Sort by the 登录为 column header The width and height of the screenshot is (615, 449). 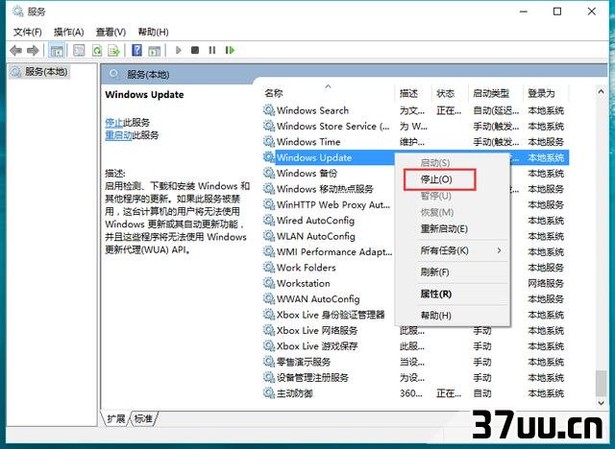(x=545, y=93)
